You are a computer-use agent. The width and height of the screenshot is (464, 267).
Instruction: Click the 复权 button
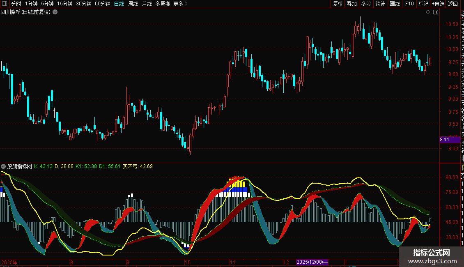[338, 4]
